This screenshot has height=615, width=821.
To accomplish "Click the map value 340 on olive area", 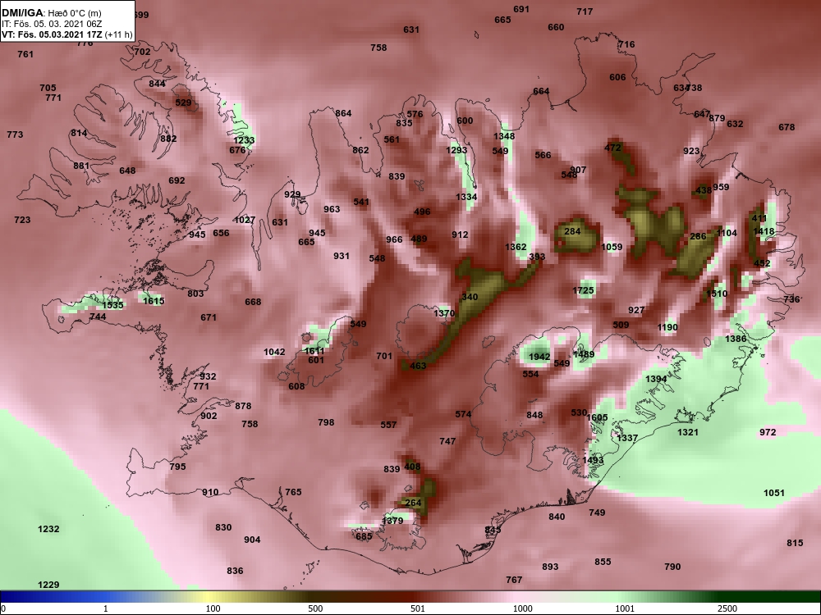I will (x=470, y=297).
